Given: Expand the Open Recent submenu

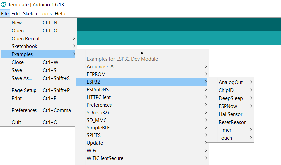Looking at the screenshot, I should pos(26,39).
